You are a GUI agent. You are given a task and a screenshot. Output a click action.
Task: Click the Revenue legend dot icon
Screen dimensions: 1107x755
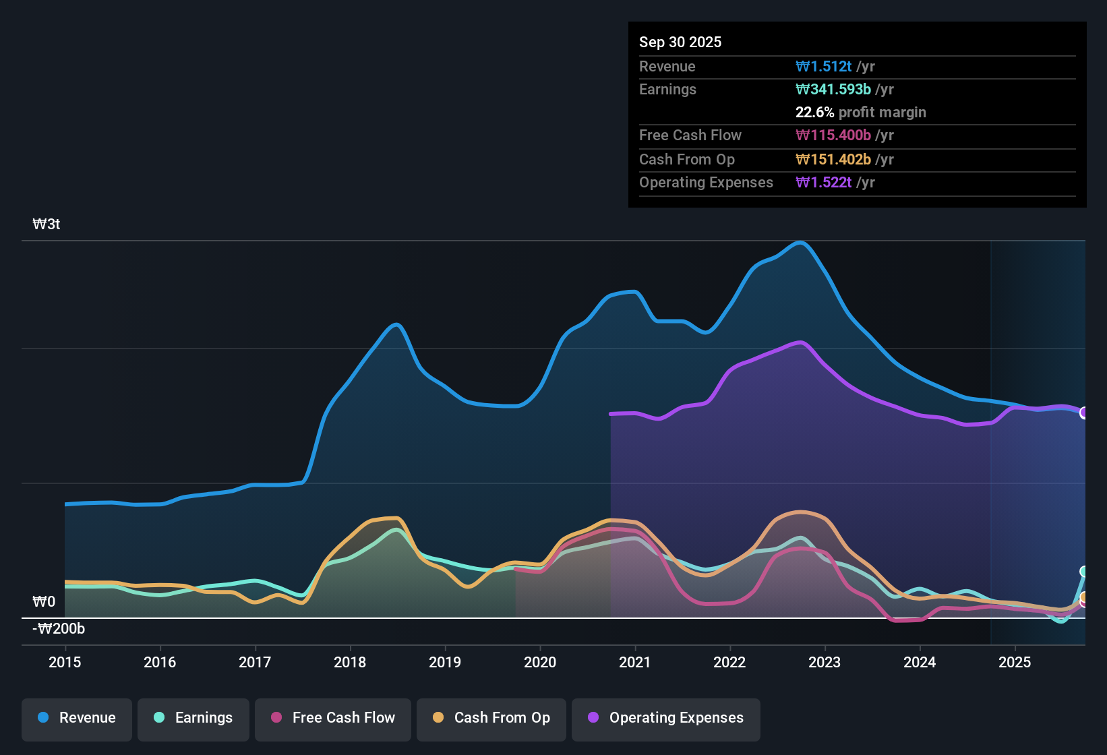click(x=42, y=719)
